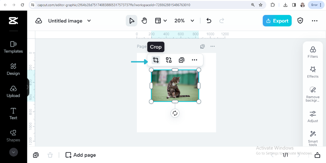This screenshot has width=326, height=163.
Task: Select the Hand pan tool
Action: coord(144,21)
